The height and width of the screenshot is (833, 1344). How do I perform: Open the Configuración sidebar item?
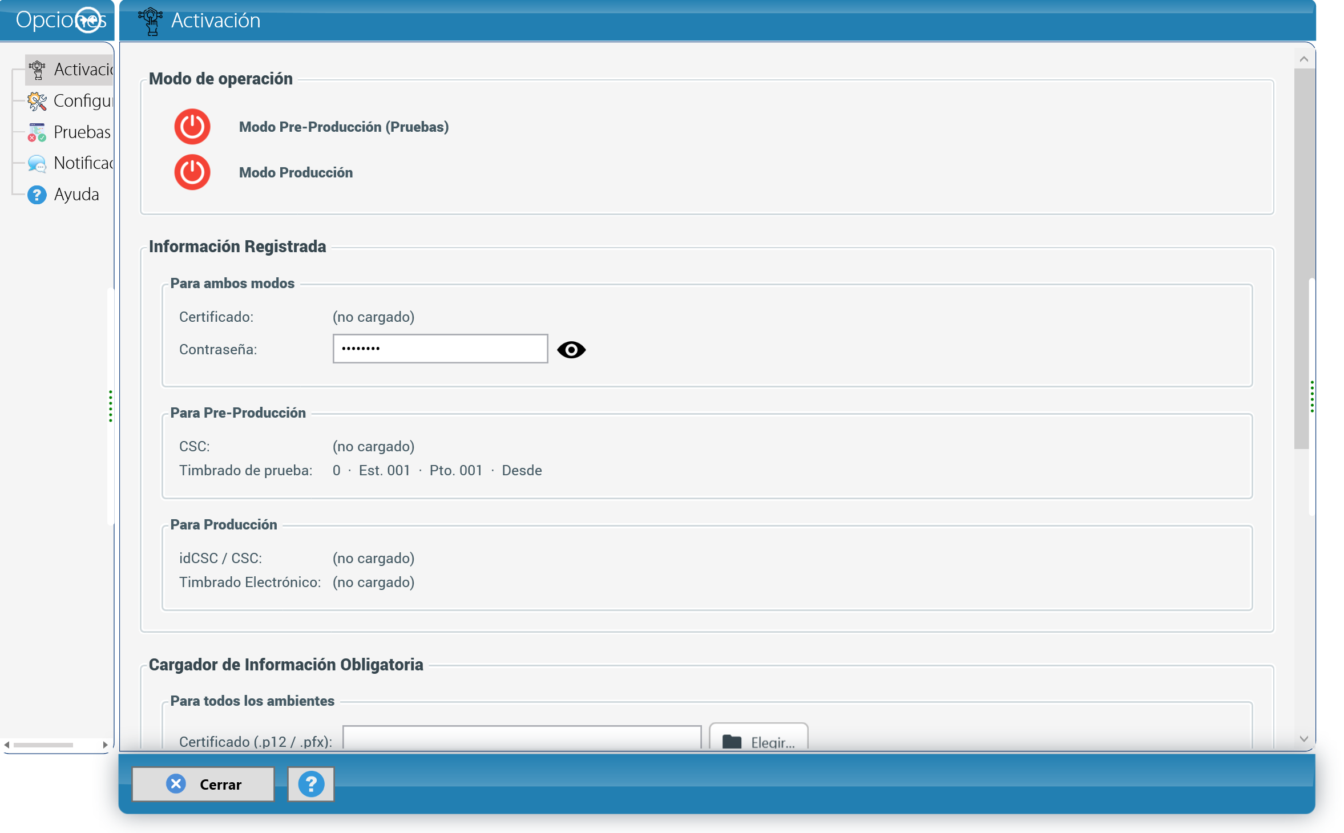point(83,101)
